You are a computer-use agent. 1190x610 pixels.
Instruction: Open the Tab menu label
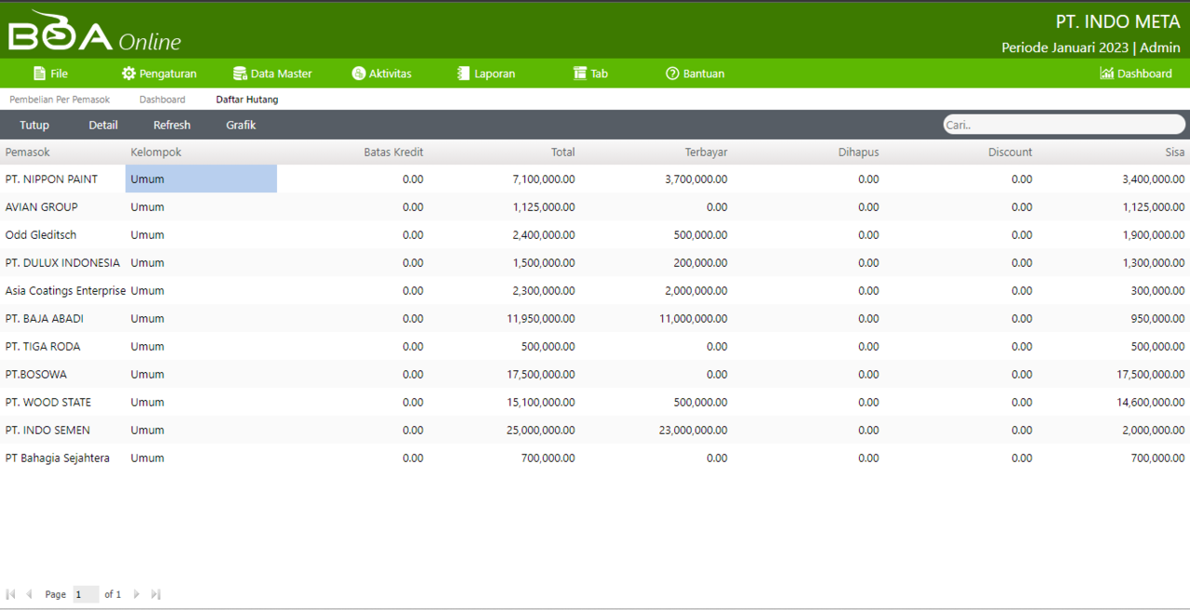click(599, 73)
